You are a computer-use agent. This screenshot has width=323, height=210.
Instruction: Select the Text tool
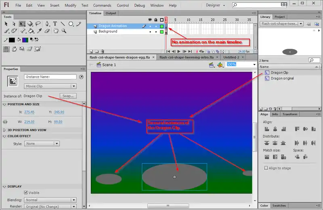point(55,24)
